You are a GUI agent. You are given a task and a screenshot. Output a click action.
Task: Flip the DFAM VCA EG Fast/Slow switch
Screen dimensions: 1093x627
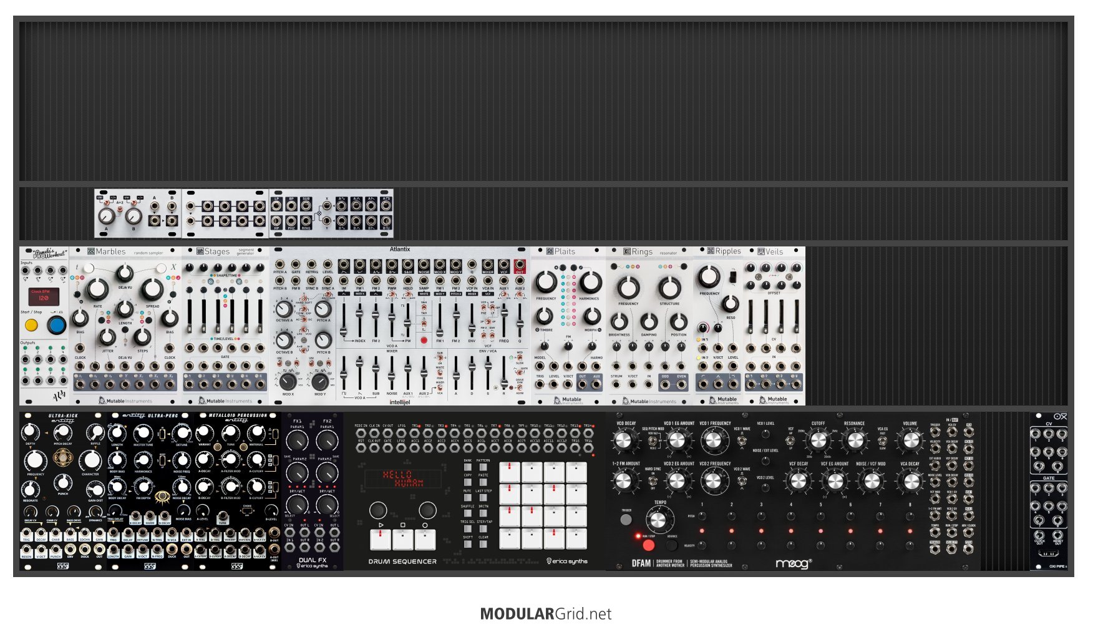coord(882,440)
